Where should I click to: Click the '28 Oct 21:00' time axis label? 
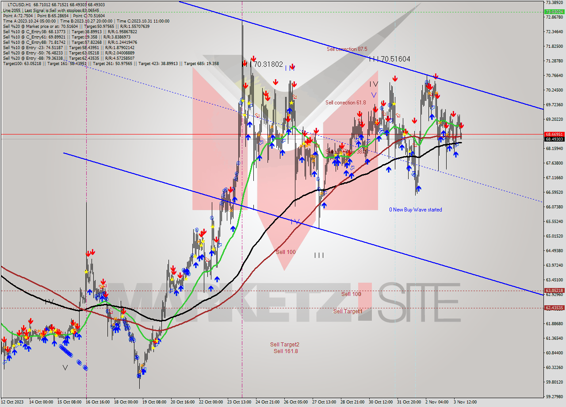pyautogui.click(x=352, y=402)
